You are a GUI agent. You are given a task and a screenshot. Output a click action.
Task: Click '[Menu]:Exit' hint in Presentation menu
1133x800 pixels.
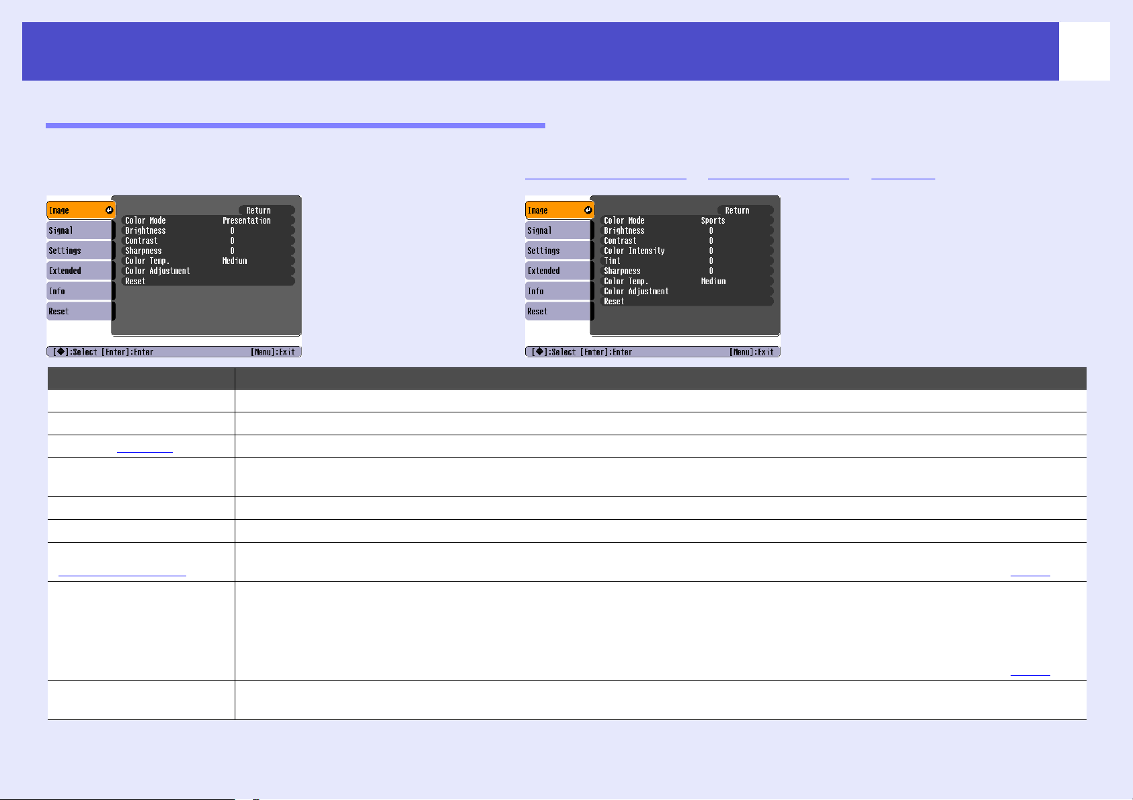[x=273, y=352]
